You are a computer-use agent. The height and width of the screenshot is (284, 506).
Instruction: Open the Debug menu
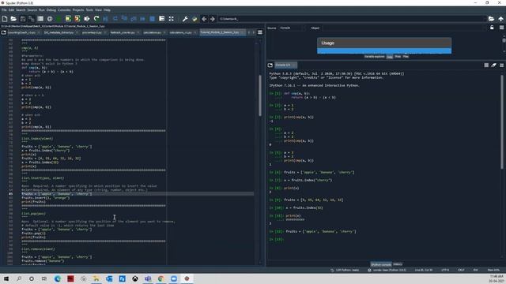point(51,10)
